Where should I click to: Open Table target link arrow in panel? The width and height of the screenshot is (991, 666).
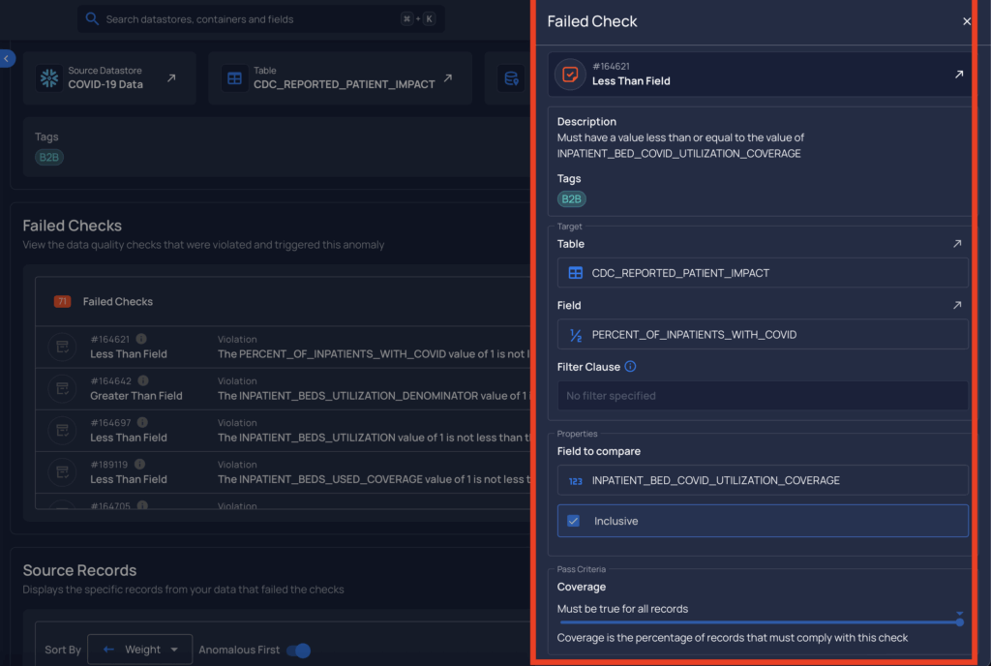point(957,245)
